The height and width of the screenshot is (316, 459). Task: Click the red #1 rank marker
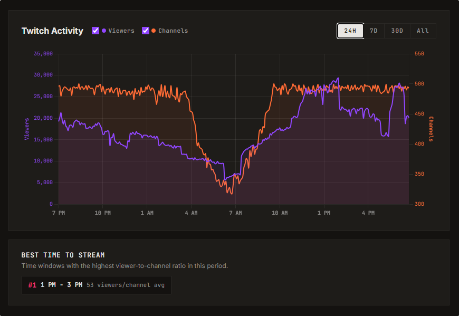tap(31, 285)
